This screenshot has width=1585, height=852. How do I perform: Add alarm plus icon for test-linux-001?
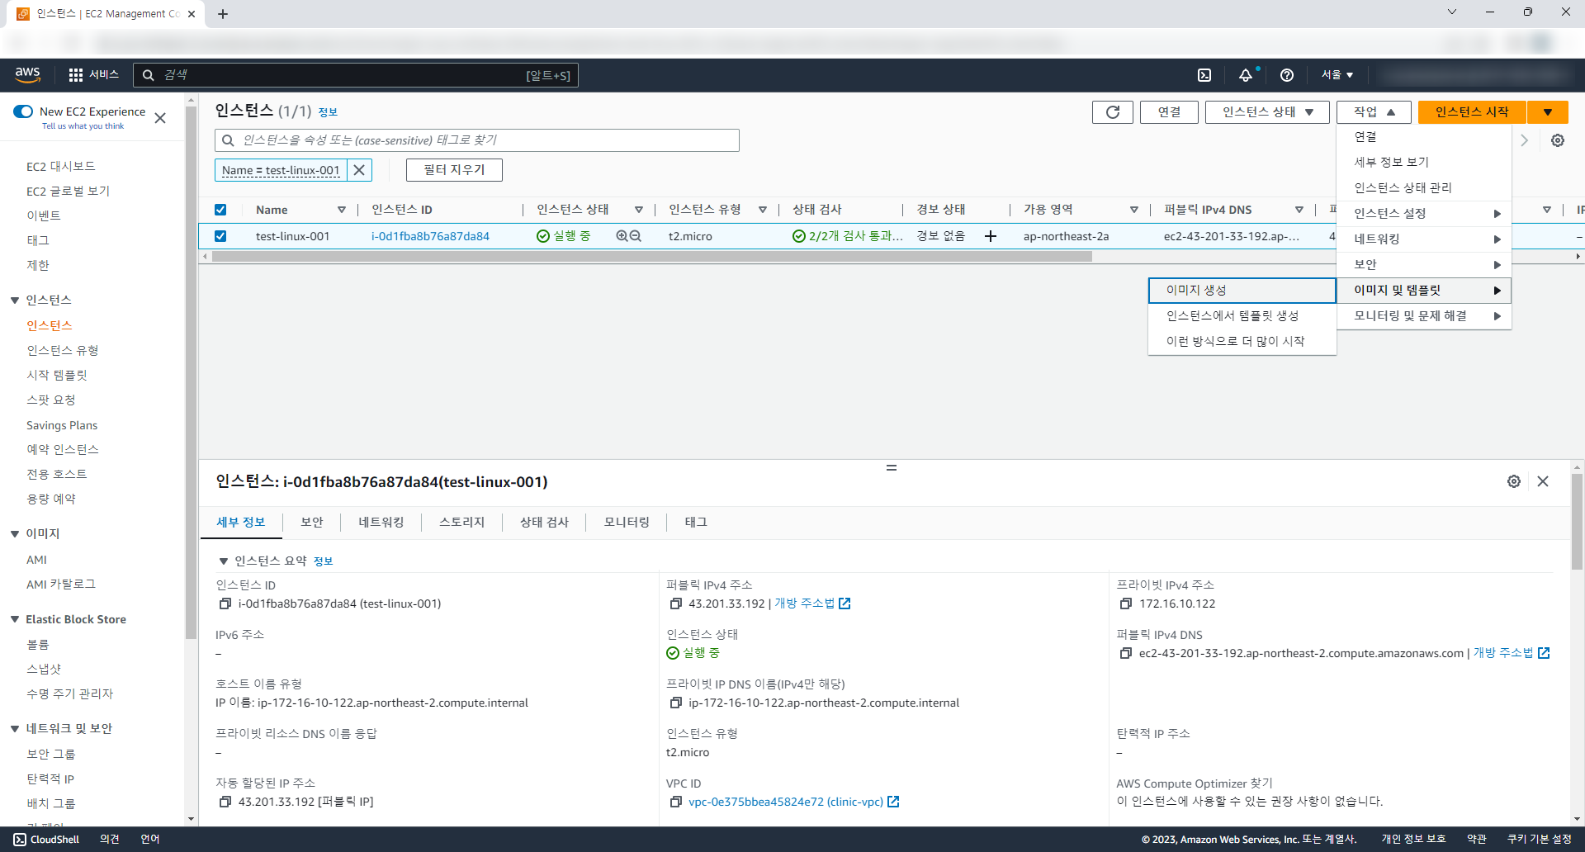[991, 236]
